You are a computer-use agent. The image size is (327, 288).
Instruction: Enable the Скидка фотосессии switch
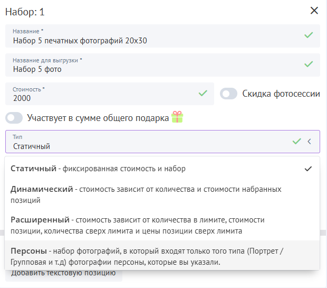(x=228, y=94)
